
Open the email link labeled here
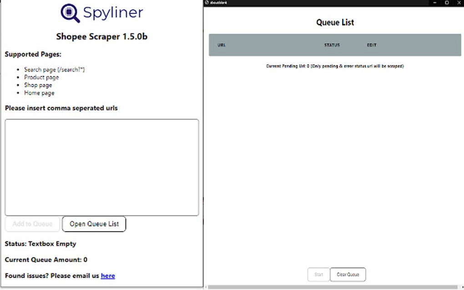(108, 275)
